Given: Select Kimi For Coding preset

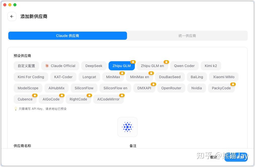Looking at the screenshot, I should [x=31, y=77].
